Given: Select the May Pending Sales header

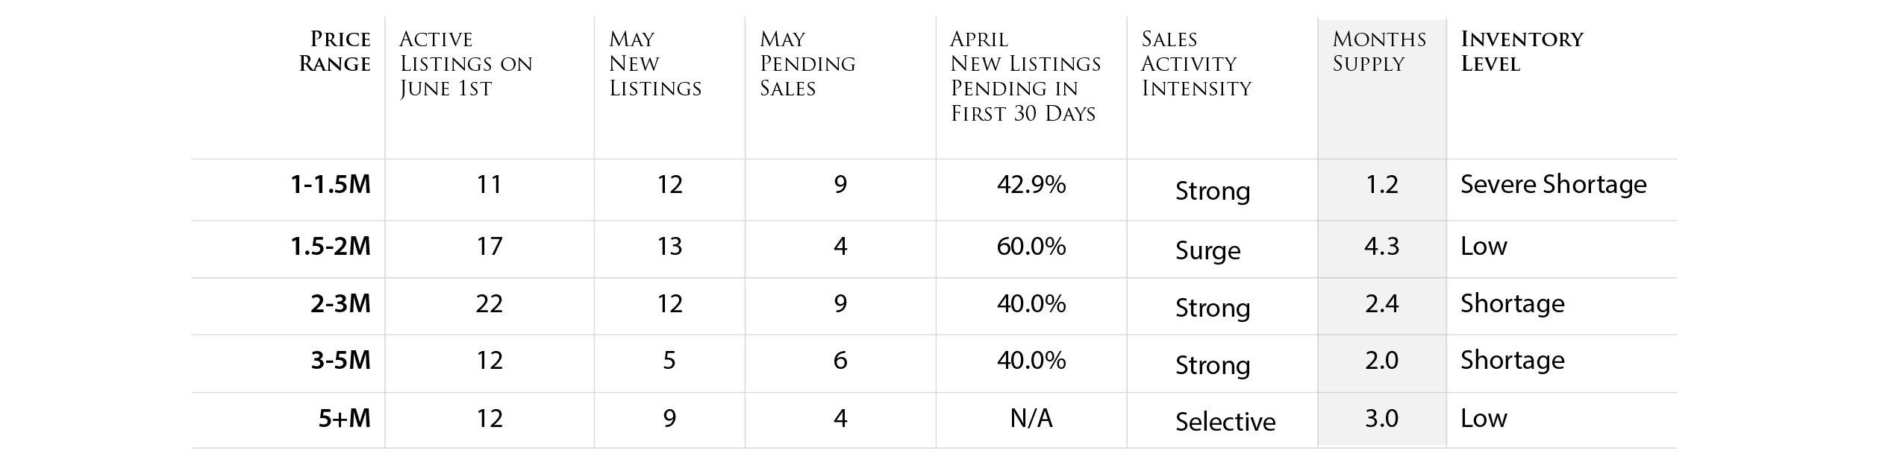Looking at the screenshot, I should click(807, 64).
